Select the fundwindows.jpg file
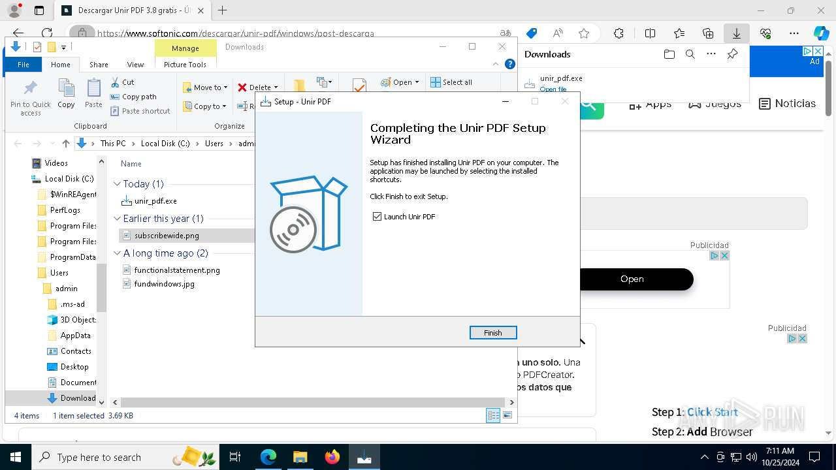The image size is (836, 470). (164, 284)
